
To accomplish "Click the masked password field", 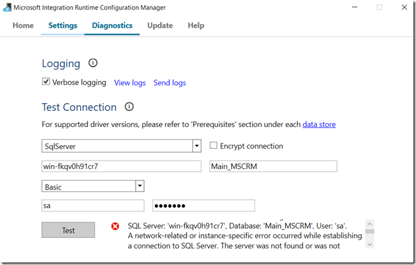I will point(203,206).
